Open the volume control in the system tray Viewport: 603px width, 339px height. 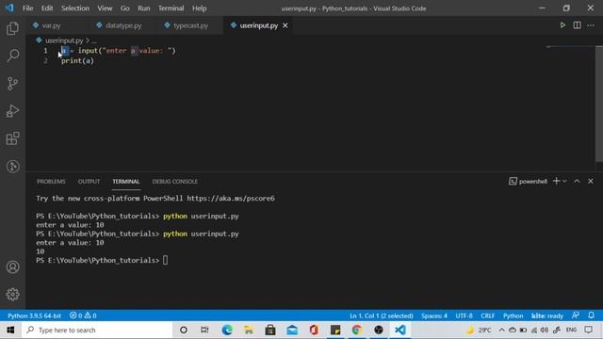point(545,330)
